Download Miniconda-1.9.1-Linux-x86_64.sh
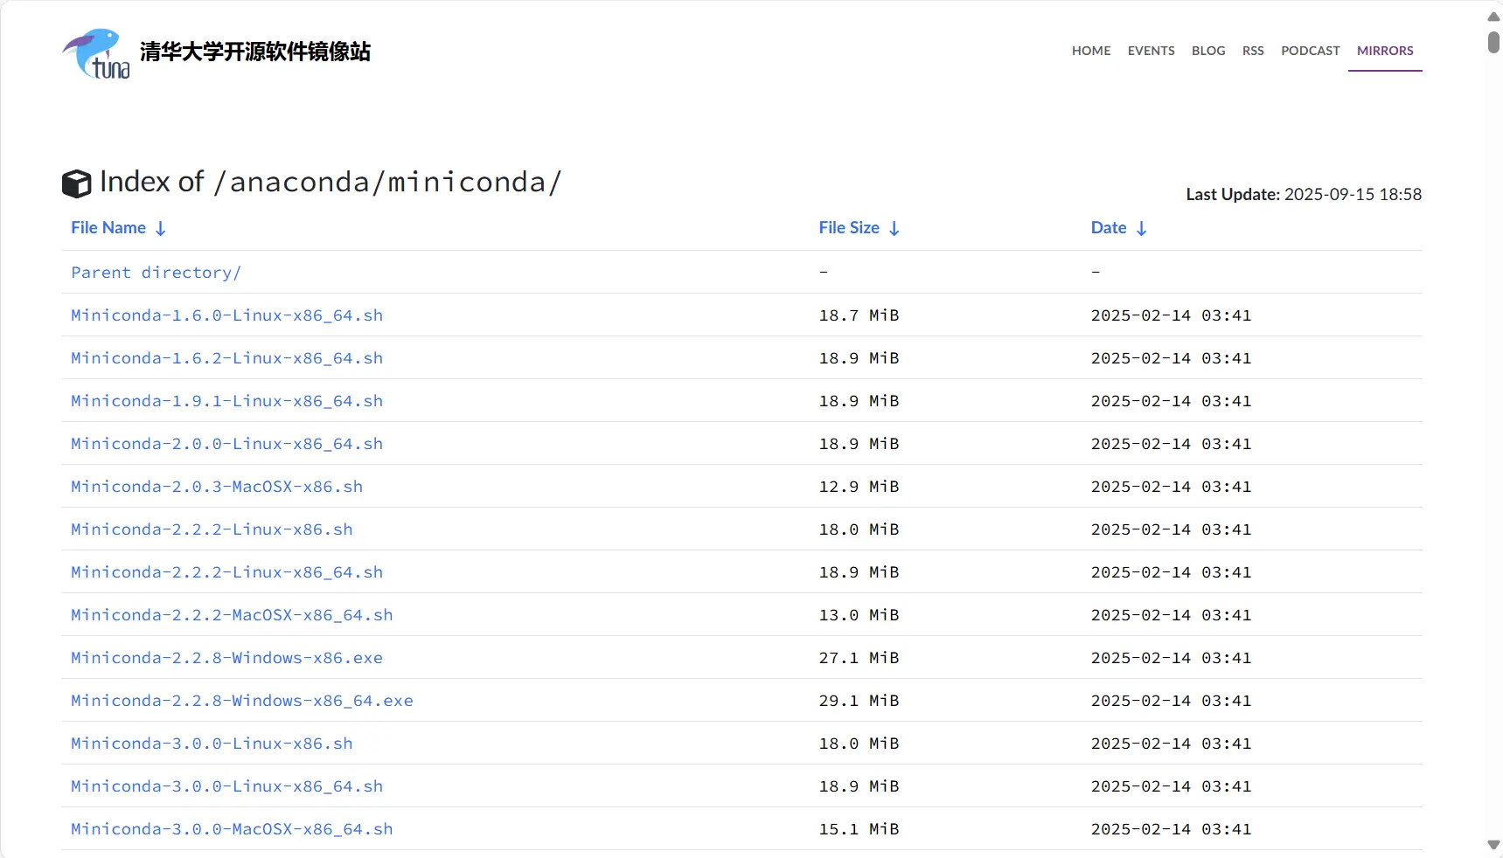 click(227, 401)
